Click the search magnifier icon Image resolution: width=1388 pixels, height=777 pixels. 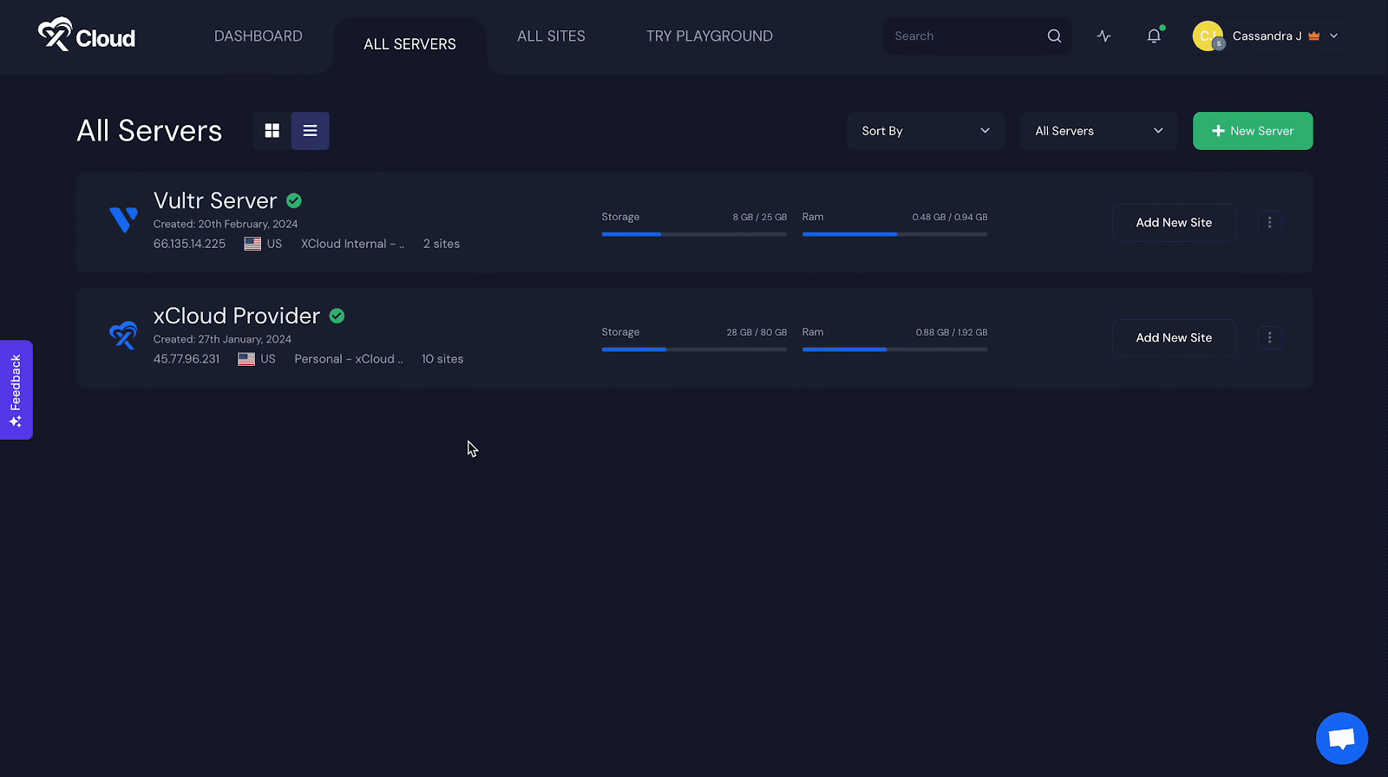coord(1054,36)
